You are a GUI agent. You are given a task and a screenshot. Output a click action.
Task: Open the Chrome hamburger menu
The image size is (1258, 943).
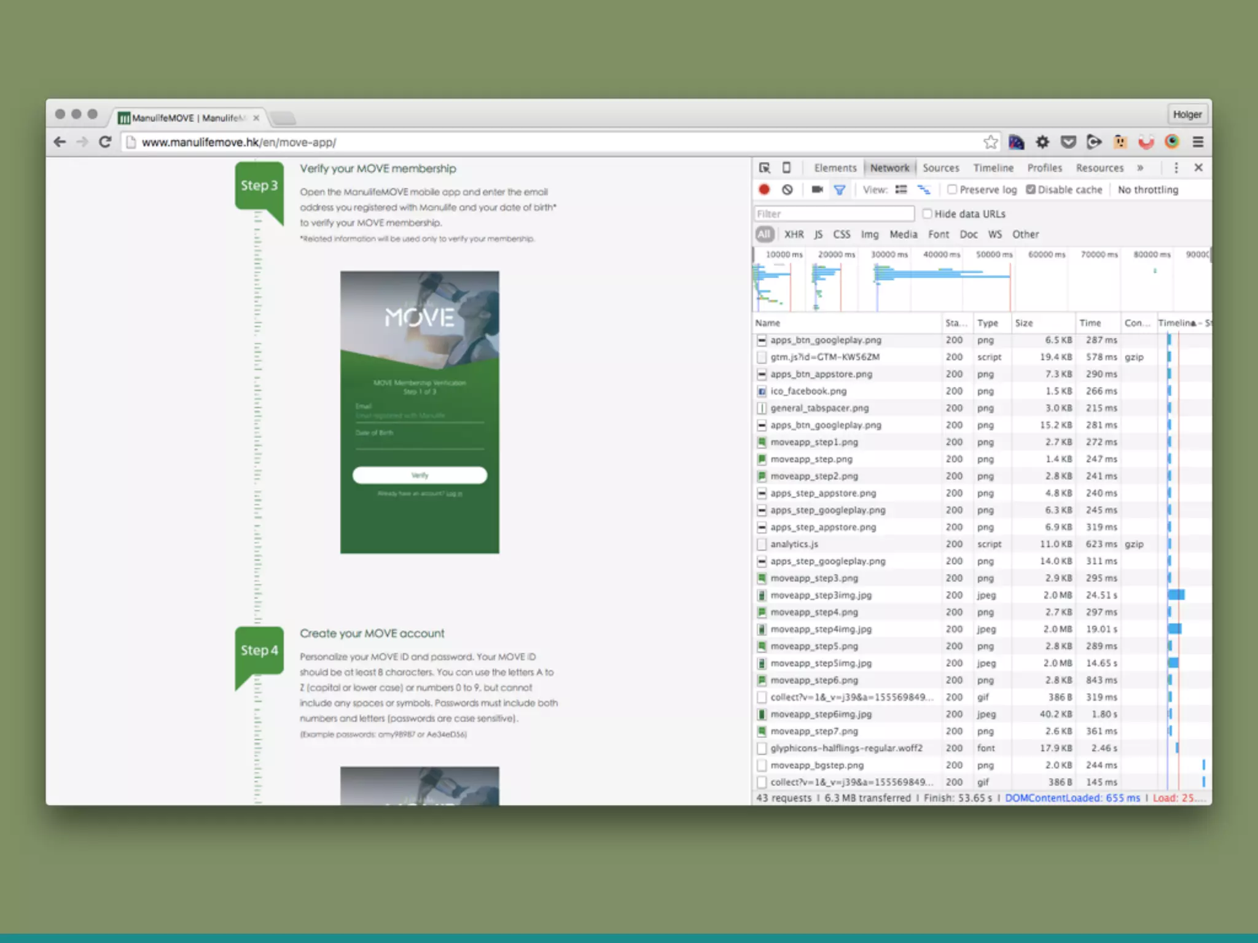tap(1198, 142)
